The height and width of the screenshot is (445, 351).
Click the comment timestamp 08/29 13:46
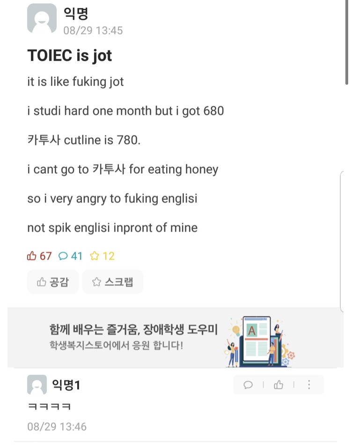coord(57,427)
